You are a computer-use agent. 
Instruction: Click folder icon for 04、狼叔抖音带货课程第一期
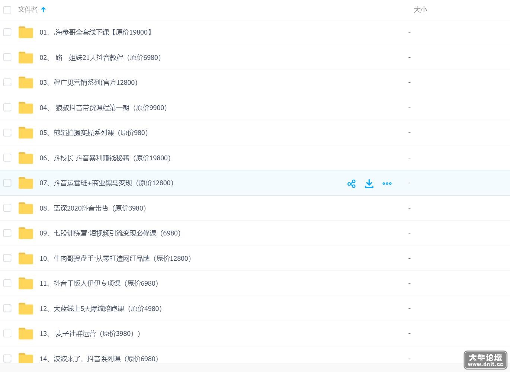[26, 108]
